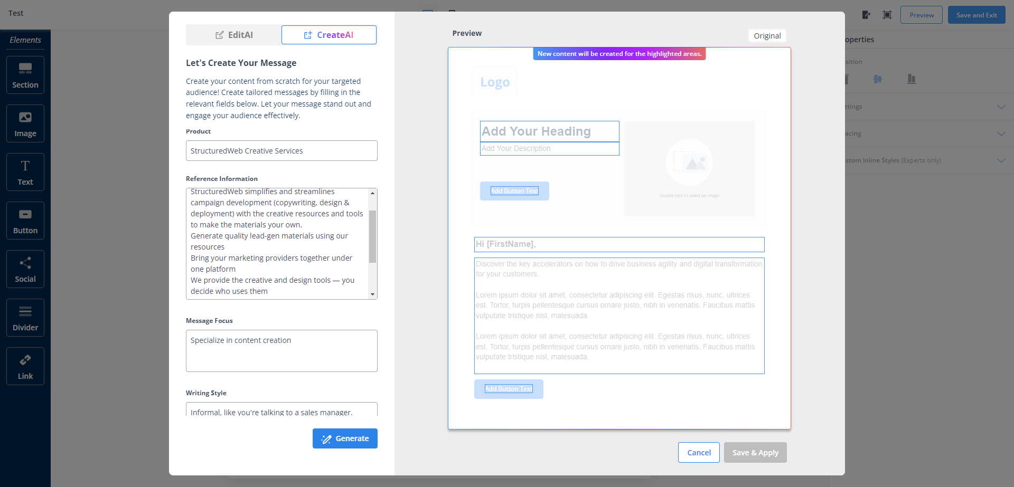Switch to the CreateAI tab
The height and width of the screenshot is (487, 1014).
pyautogui.click(x=328, y=35)
